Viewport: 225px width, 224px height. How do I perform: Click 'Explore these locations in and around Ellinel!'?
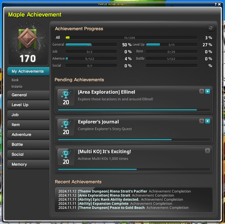115,99
